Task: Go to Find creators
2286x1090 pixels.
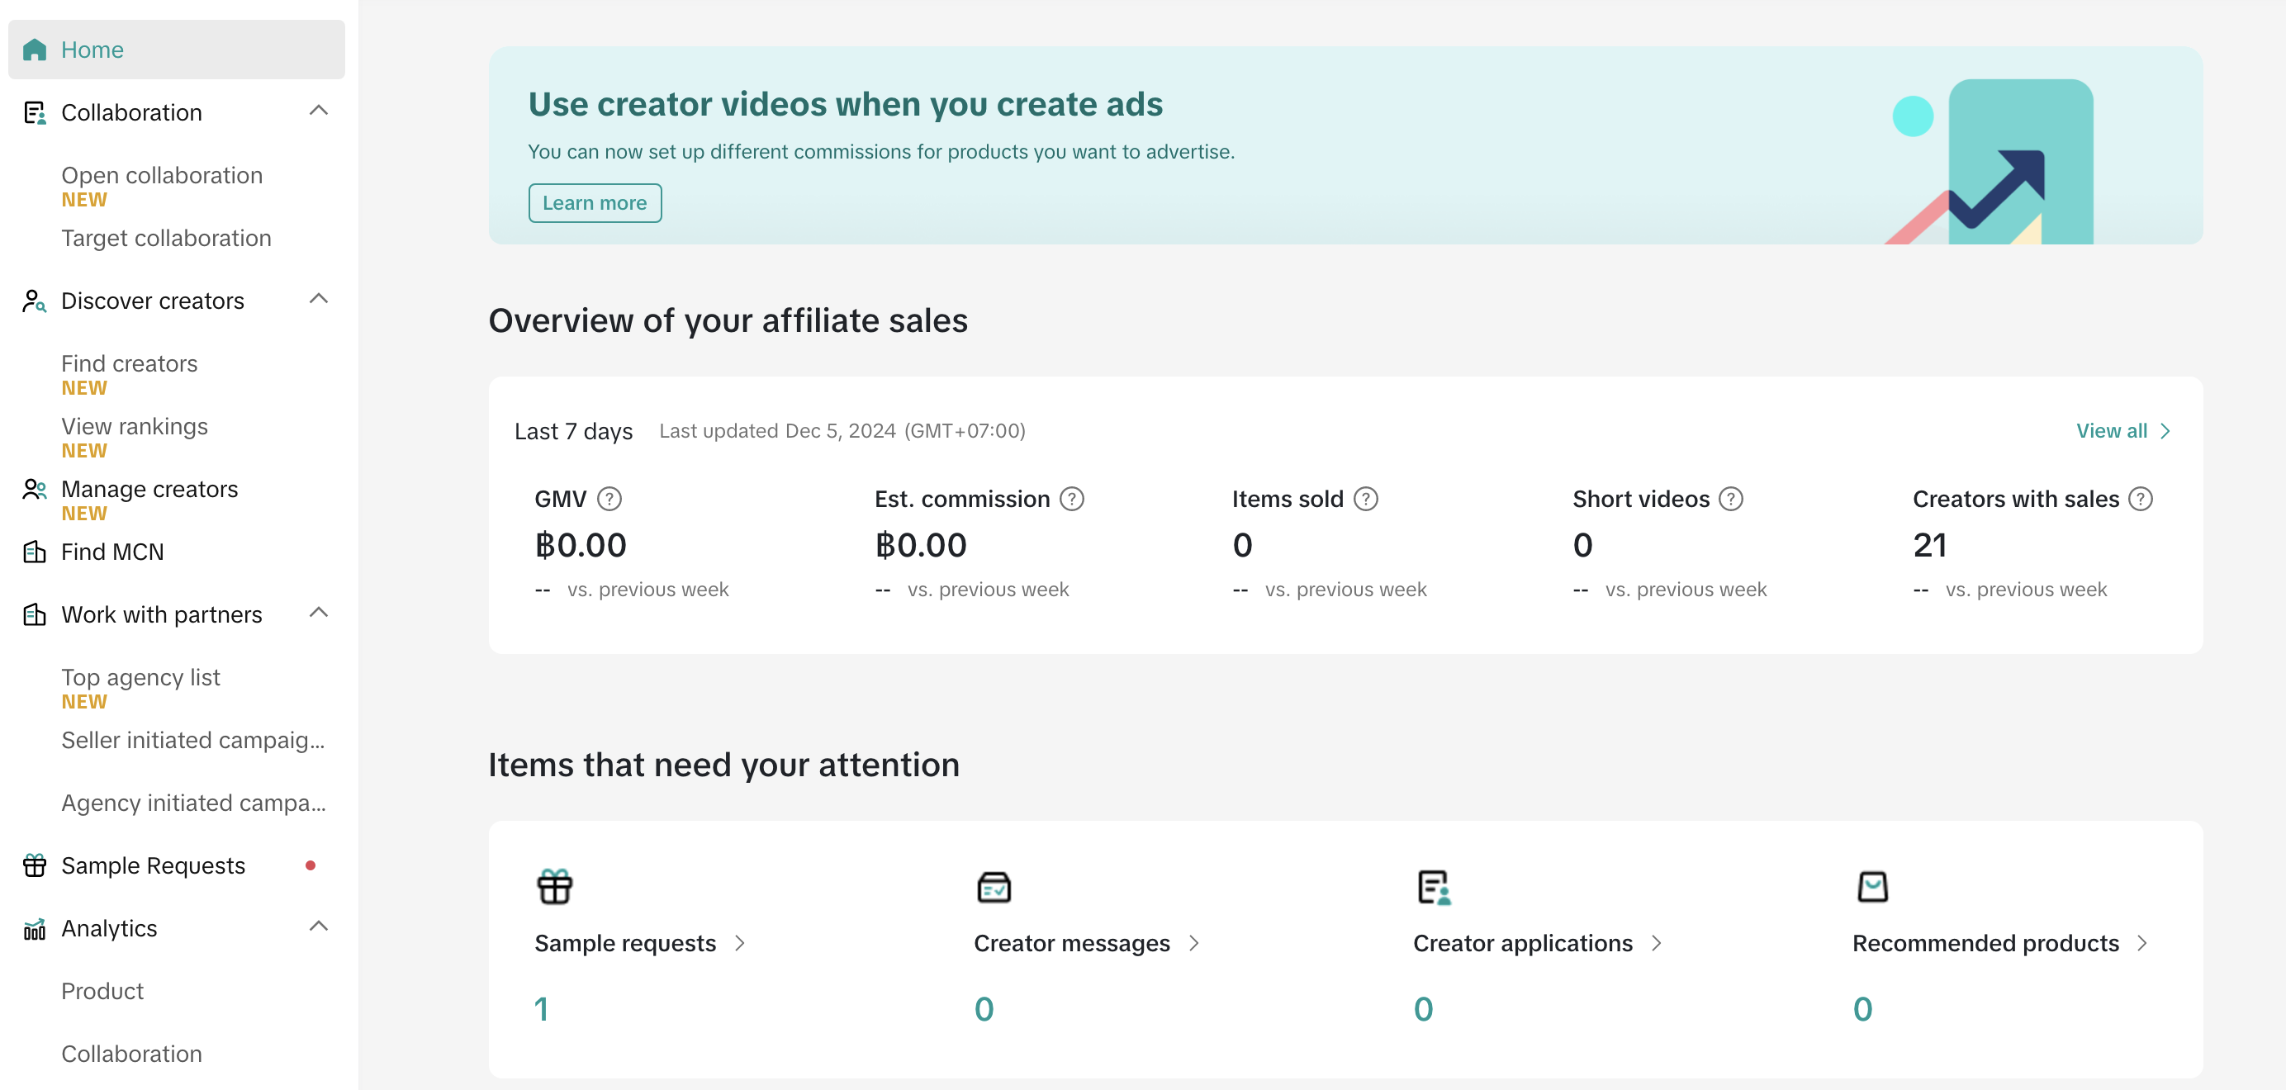Action: point(130,364)
